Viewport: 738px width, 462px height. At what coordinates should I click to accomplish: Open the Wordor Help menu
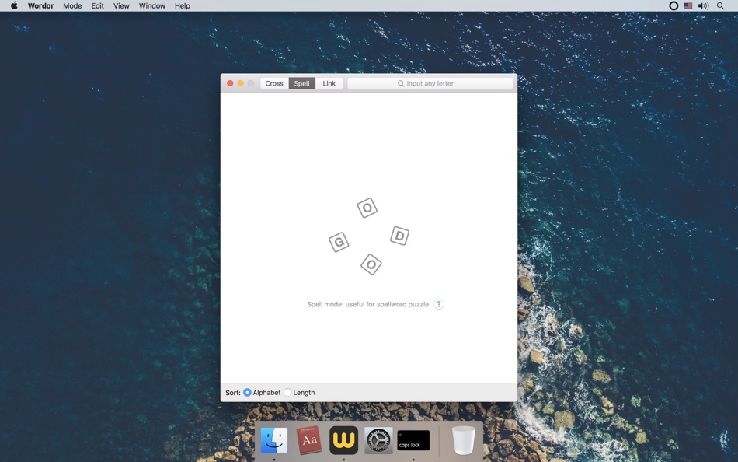[182, 5]
